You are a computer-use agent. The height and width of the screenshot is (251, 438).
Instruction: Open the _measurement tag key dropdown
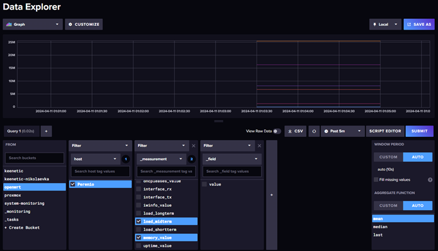pos(161,159)
